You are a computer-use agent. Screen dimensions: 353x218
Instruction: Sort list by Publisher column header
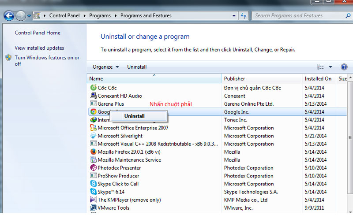234,79
